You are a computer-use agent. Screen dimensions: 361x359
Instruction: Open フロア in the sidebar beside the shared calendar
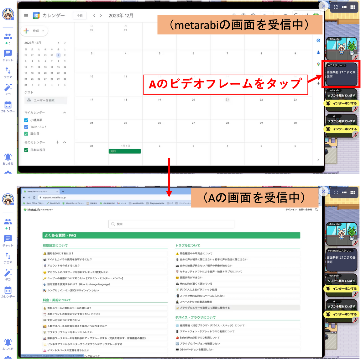pyautogui.click(x=8, y=73)
